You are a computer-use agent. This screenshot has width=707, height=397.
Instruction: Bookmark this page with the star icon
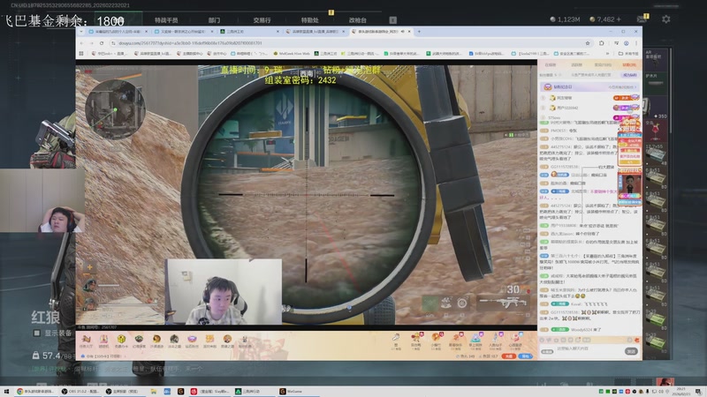588,43
